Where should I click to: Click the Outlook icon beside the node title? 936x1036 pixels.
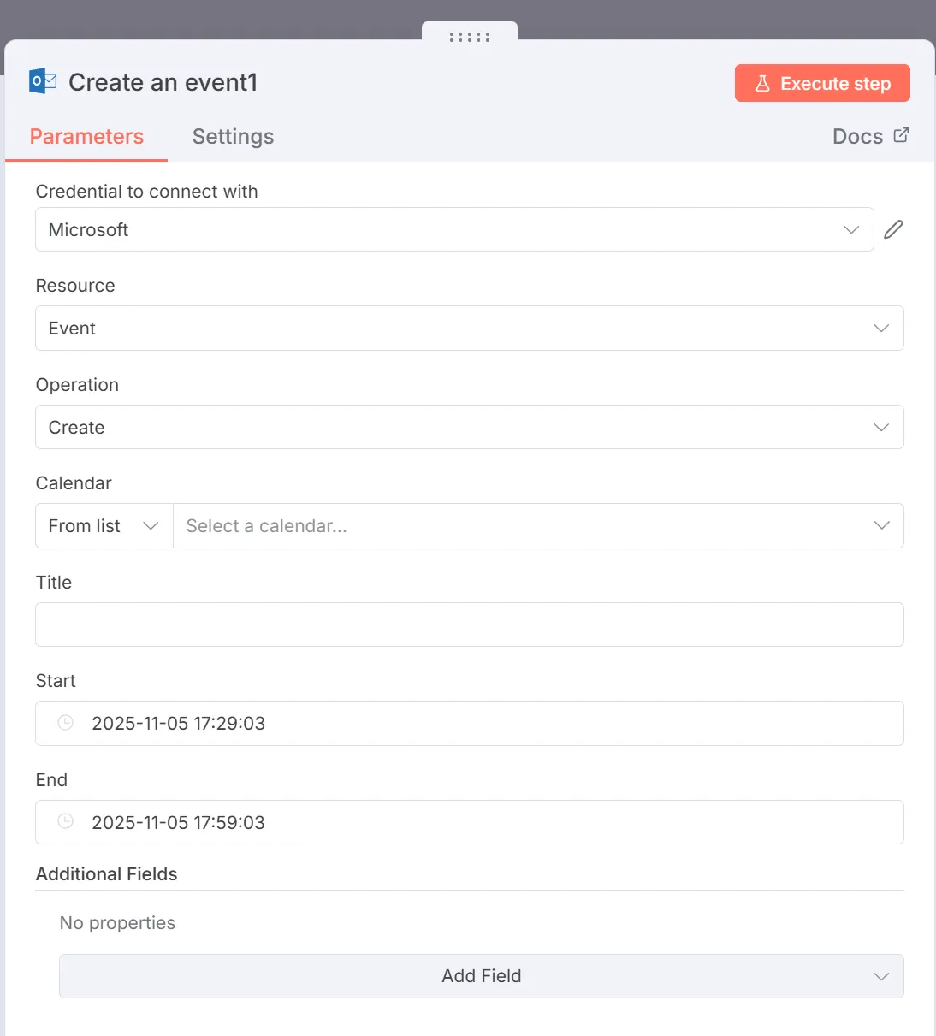pyautogui.click(x=43, y=81)
